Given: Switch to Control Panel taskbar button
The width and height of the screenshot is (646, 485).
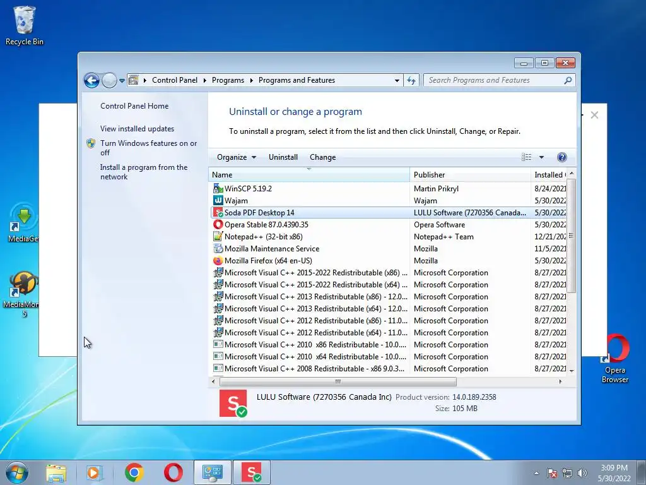Looking at the screenshot, I should [213, 472].
